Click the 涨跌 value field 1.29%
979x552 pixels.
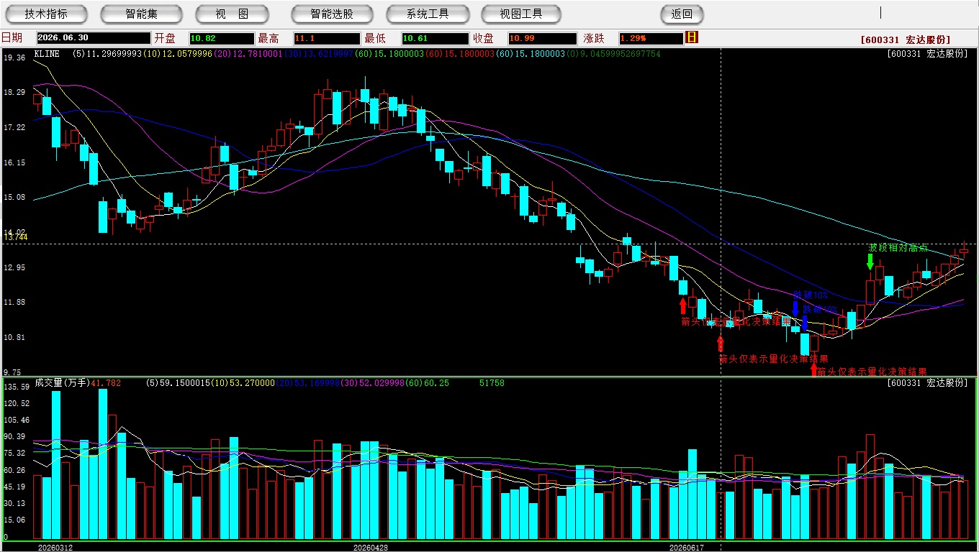[650, 38]
